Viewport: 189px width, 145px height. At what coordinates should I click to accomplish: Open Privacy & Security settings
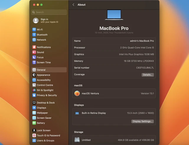tap(47, 95)
